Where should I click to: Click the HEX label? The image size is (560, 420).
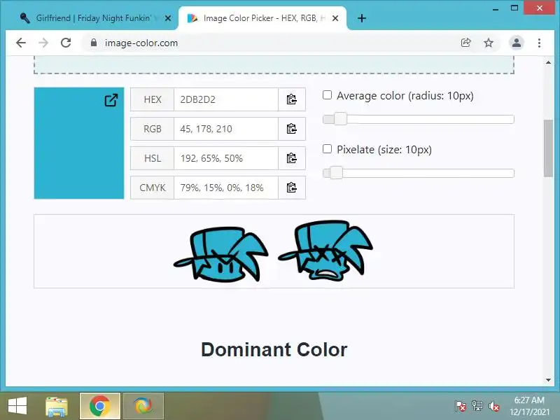(x=153, y=99)
